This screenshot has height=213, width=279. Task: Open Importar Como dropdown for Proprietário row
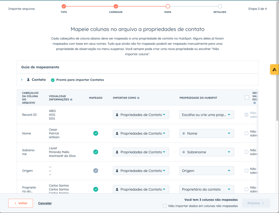click(x=141, y=189)
